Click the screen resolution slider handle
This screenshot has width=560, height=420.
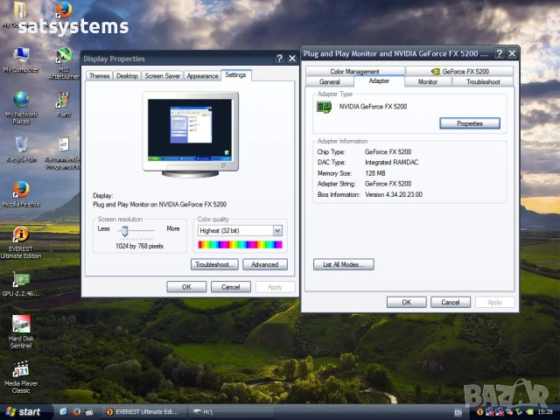(125, 231)
